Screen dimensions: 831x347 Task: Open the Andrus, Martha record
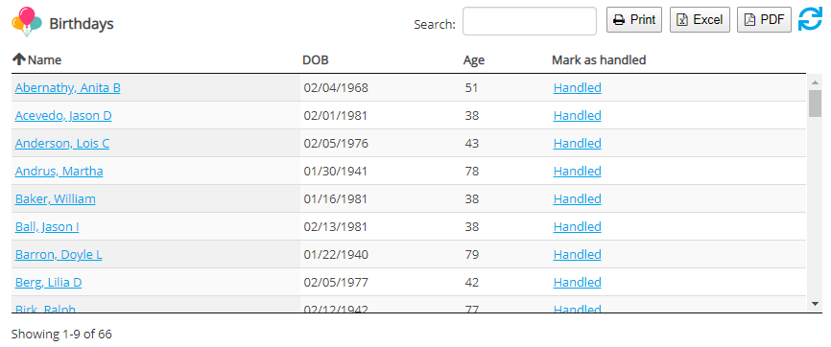(59, 172)
